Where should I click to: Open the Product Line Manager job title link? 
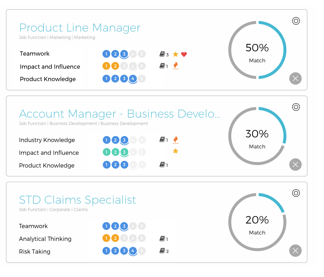click(80, 28)
